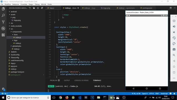
Task: Take an emulator screenshot with camera icon
Action: pyautogui.click(x=174, y=49)
